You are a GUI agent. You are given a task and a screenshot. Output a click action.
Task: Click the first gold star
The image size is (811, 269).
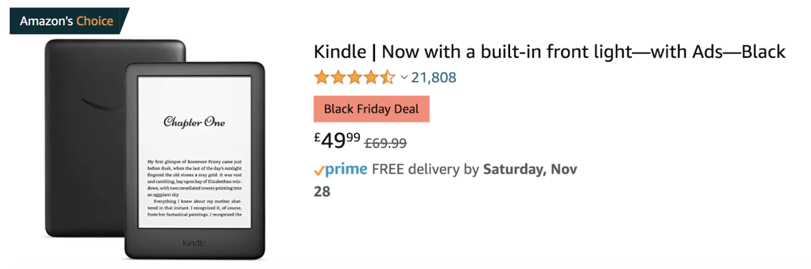(x=321, y=77)
